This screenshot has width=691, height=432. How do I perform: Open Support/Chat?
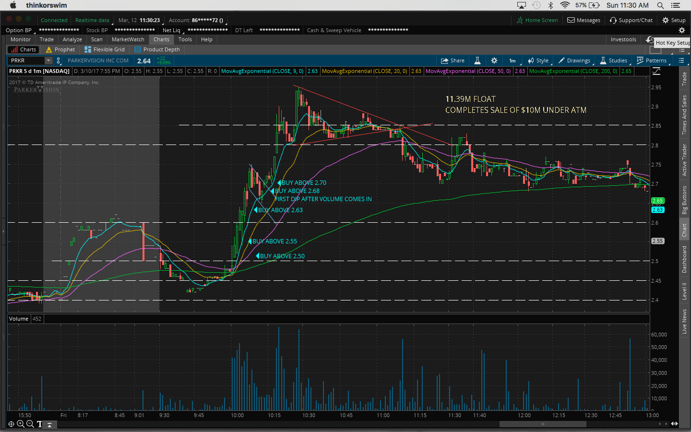[631, 20]
